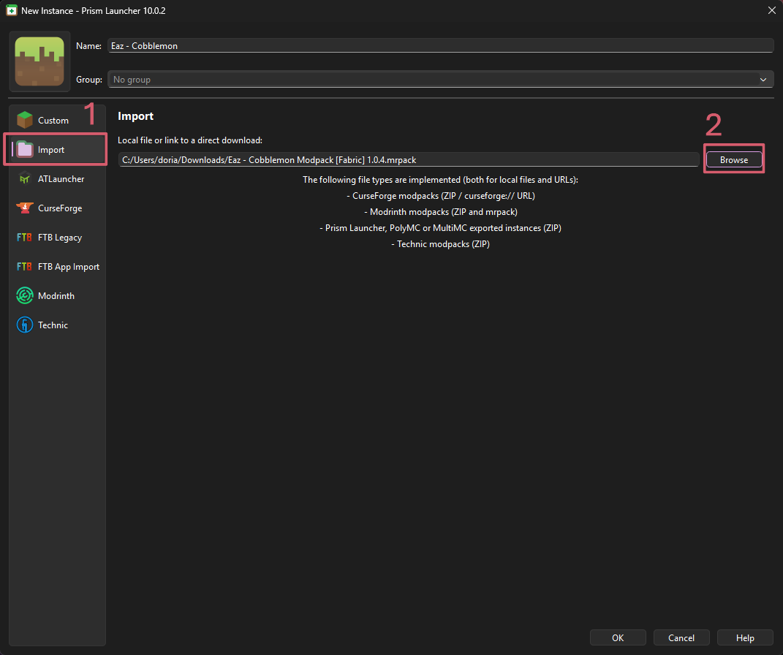Screen dimensions: 783x655
Task: Open the Group dropdown
Action: click(440, 79)
